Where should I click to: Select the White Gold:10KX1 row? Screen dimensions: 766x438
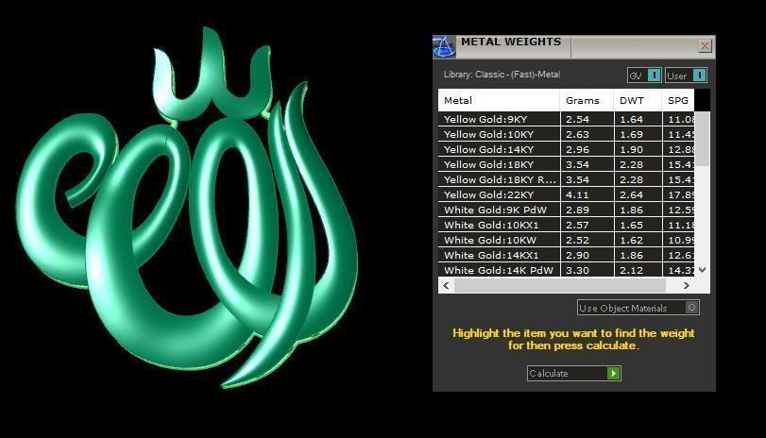(566, 225)
